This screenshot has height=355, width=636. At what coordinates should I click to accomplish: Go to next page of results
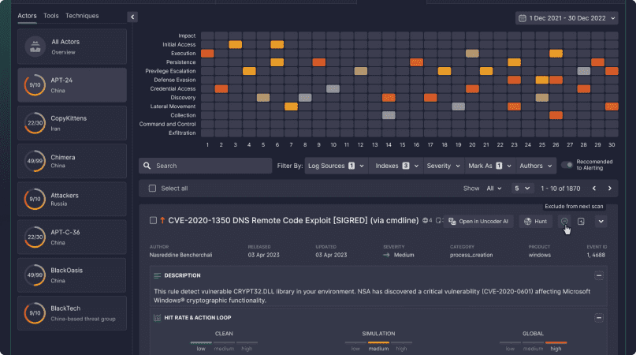coord(609,189)
